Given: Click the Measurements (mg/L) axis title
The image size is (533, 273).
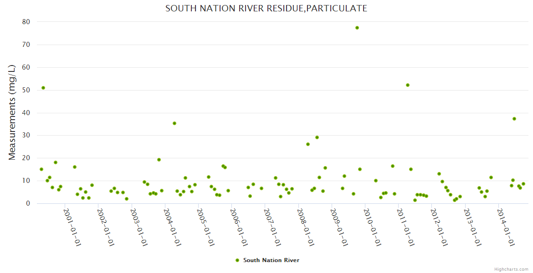Looking at the screenshot, I should pyautogui.click(x=12, y=112).
